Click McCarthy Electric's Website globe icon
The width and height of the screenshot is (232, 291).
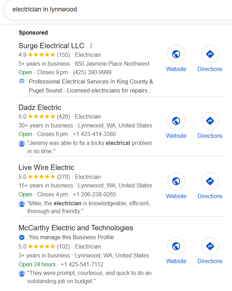176,246
